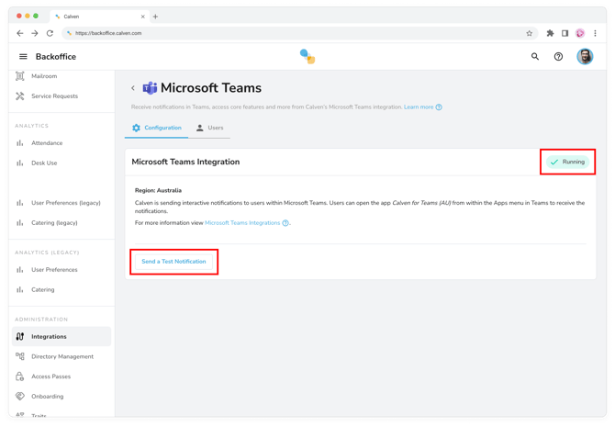Send a Test Notification
The height and width of the screenshot is (427, 615).
pyautogui.click(x=173, y=262)
